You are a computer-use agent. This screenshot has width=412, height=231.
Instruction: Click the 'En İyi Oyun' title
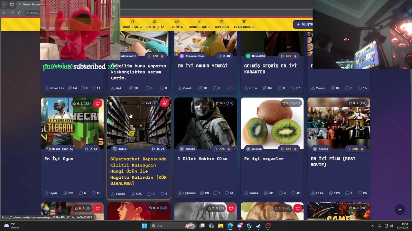pyautogui.click(x=59, y=159)
